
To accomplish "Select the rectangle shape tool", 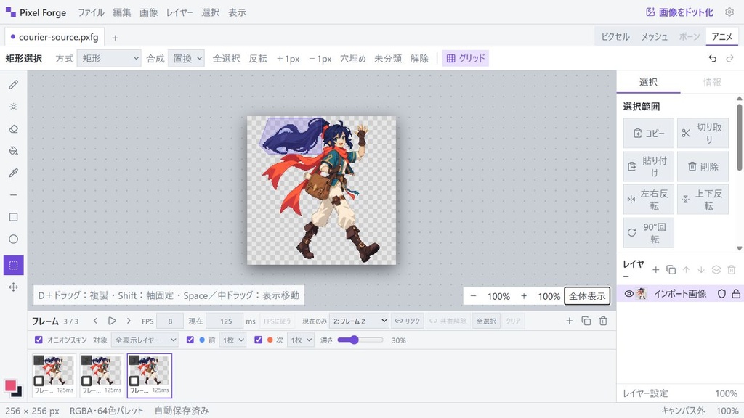I will (13, 217).
